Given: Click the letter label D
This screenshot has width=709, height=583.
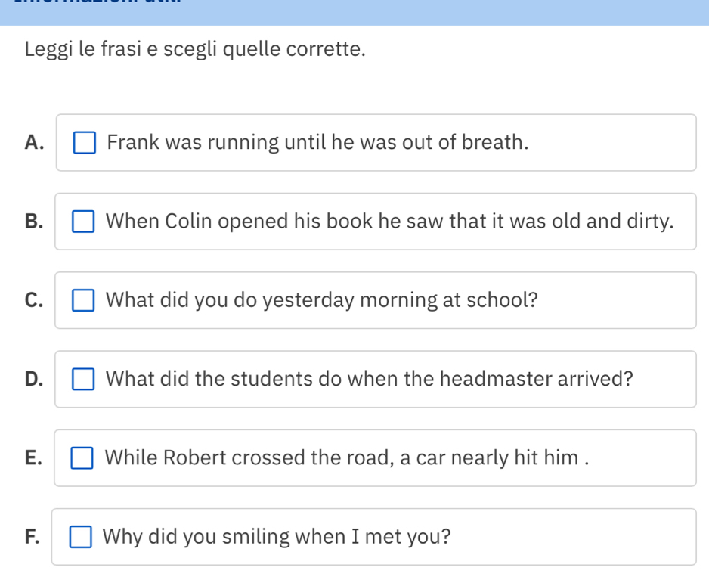Looking at the screenshot, I should 33,379.
